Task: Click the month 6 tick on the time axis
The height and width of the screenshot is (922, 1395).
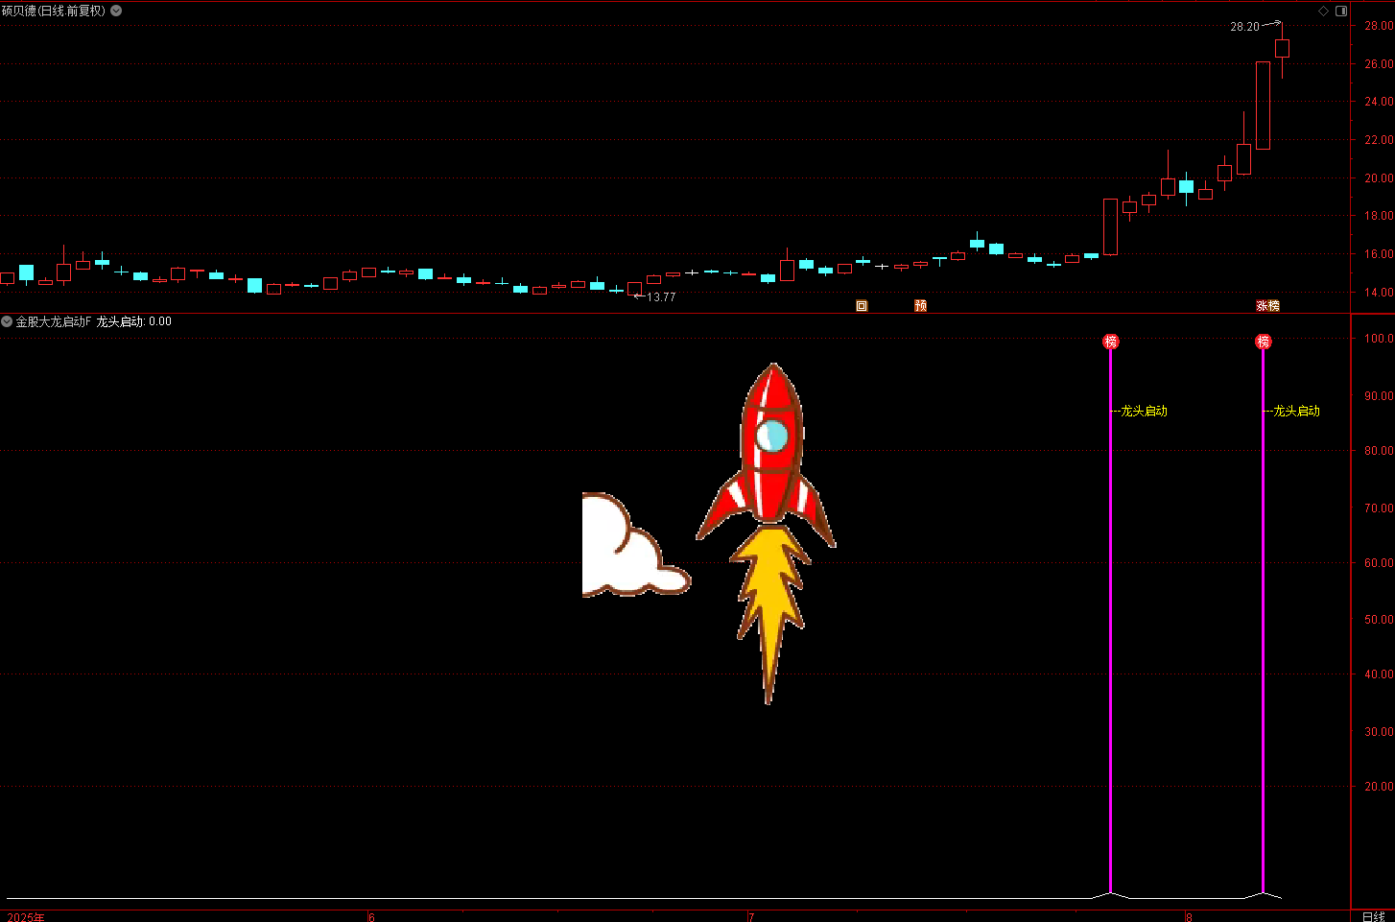Action: (372, 917)
